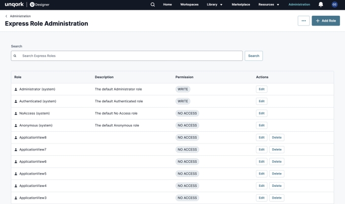345x204 pixels.
Task: Click WRITE badge for Authenticated (system)
Action: [x=183, y=101]
